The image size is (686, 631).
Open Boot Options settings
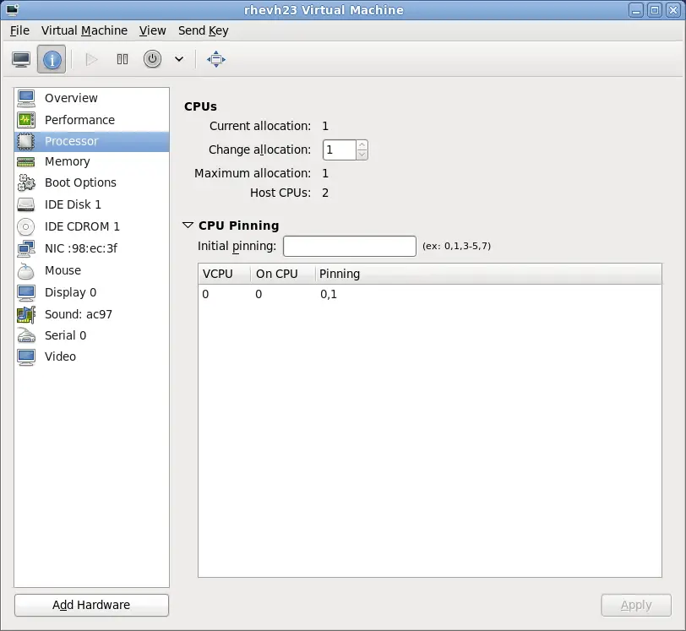click(x=80, y=182)
